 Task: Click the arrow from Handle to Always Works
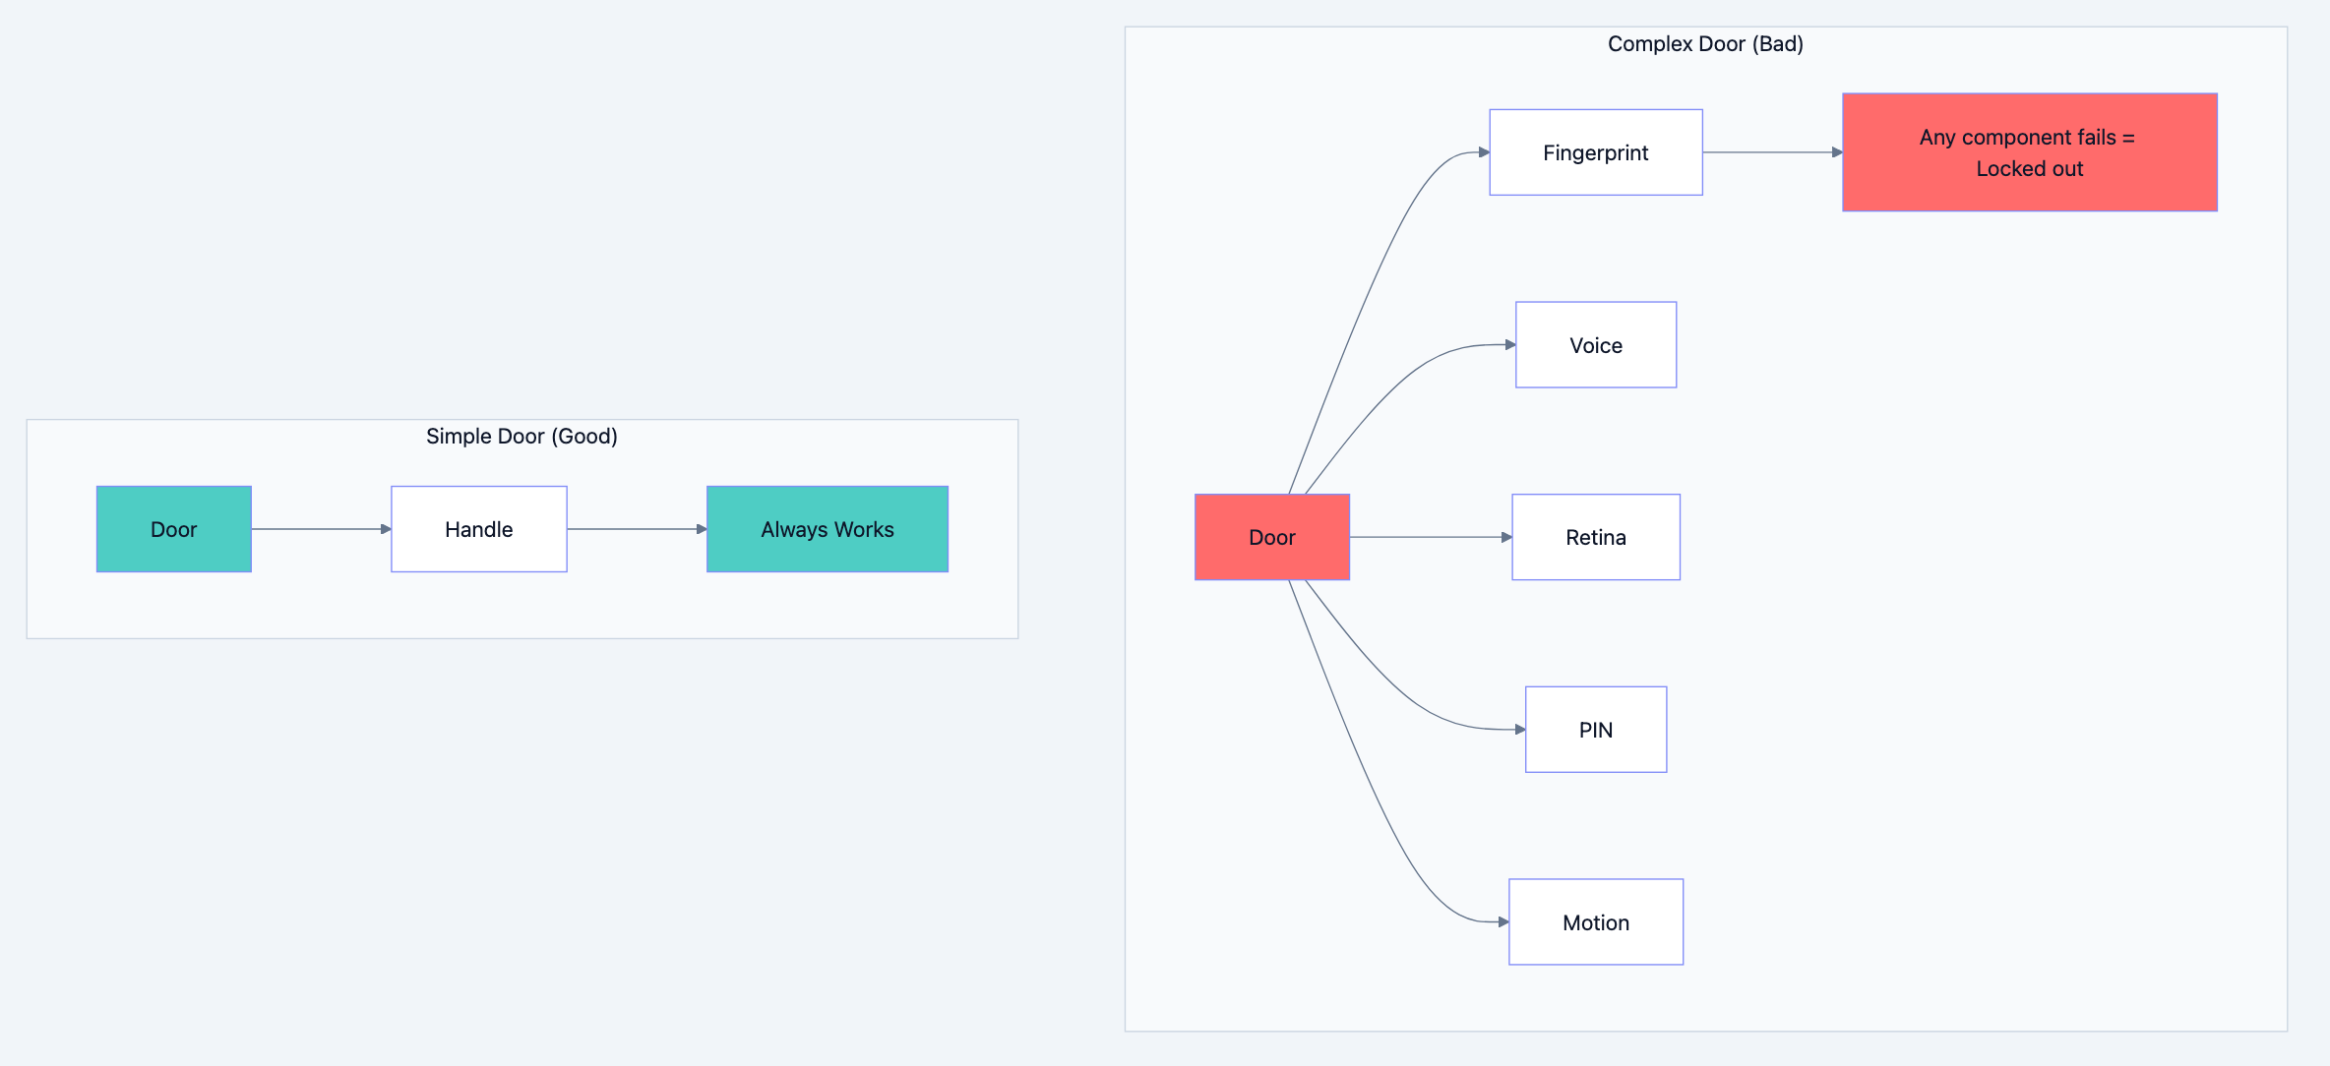coord(636,529)
